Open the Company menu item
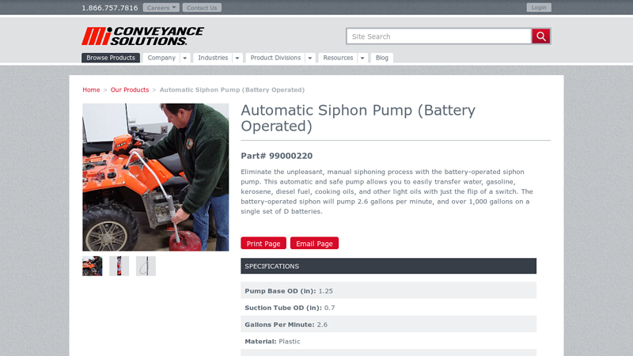 coord(161,58)
